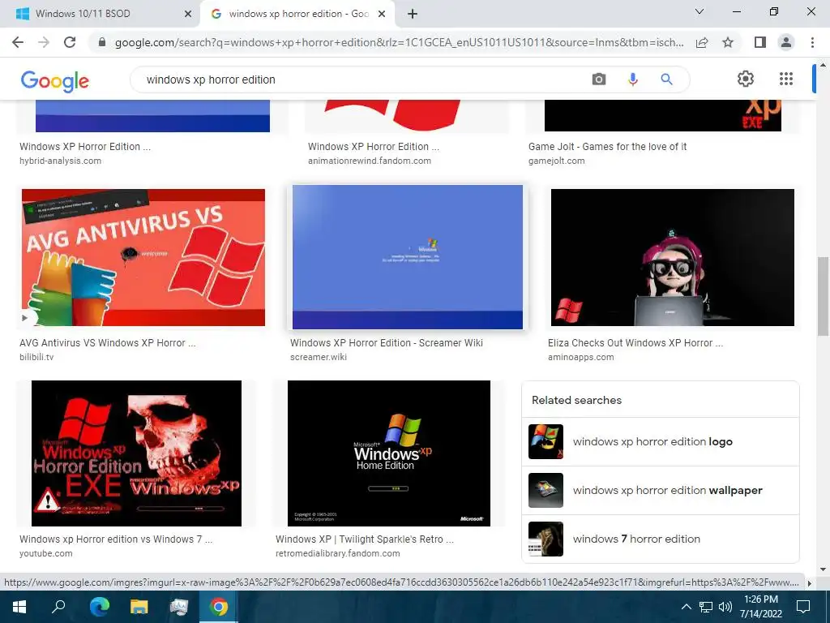This screenshot has width=830, height=623.
Task: Open Google quick settings gear
Action: click(746, 79)
